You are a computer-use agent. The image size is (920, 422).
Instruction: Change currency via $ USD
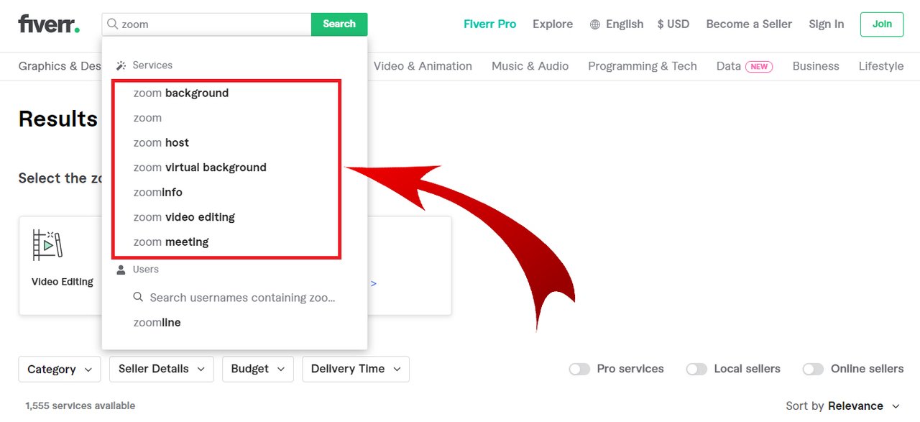point(673,24)
